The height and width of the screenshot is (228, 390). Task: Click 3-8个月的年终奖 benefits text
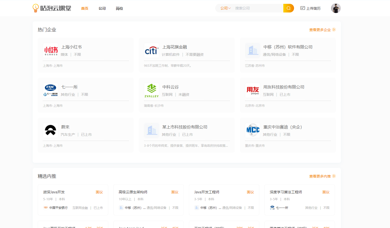pyautogui.click(x=186, y=146)
